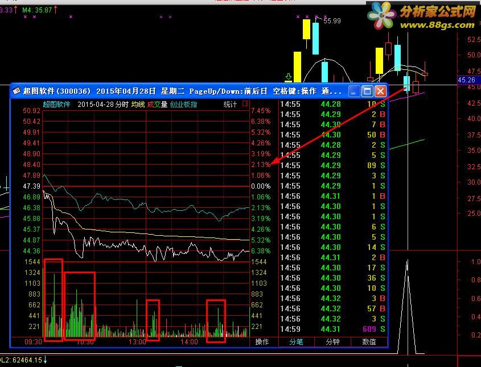
Task: Click the 创业板指 legend label
Action: 183,105
